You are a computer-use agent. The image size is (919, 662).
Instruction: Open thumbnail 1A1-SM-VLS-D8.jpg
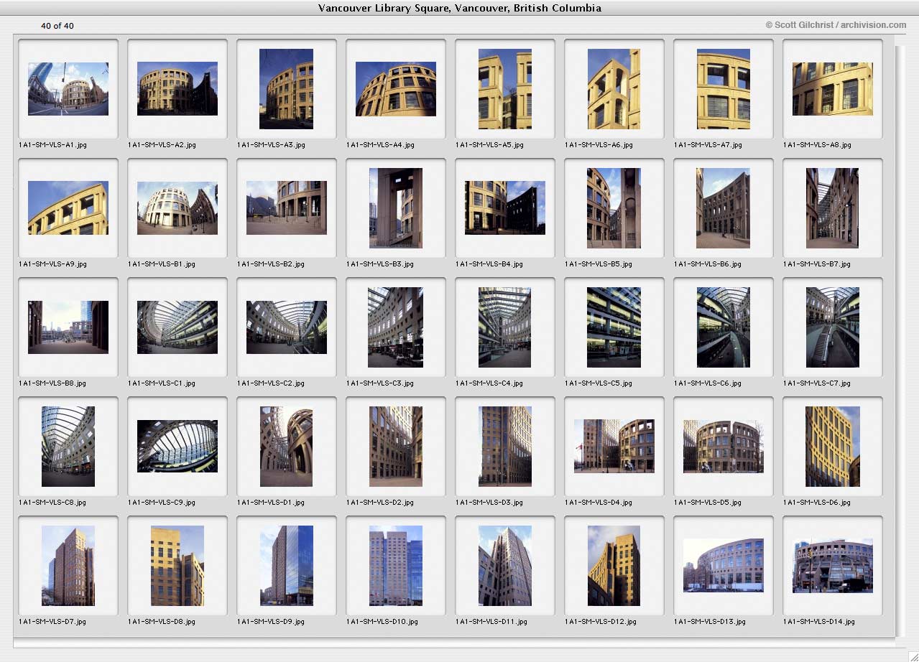coord(177,566)
